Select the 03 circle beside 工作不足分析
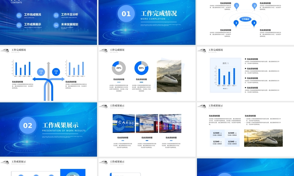The height and width of the screenshot is (176, 294). [x=56, y=16]
